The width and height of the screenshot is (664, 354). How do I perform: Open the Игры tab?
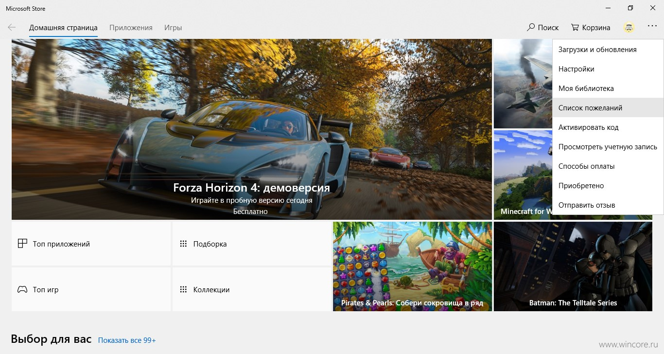point(173,28)
